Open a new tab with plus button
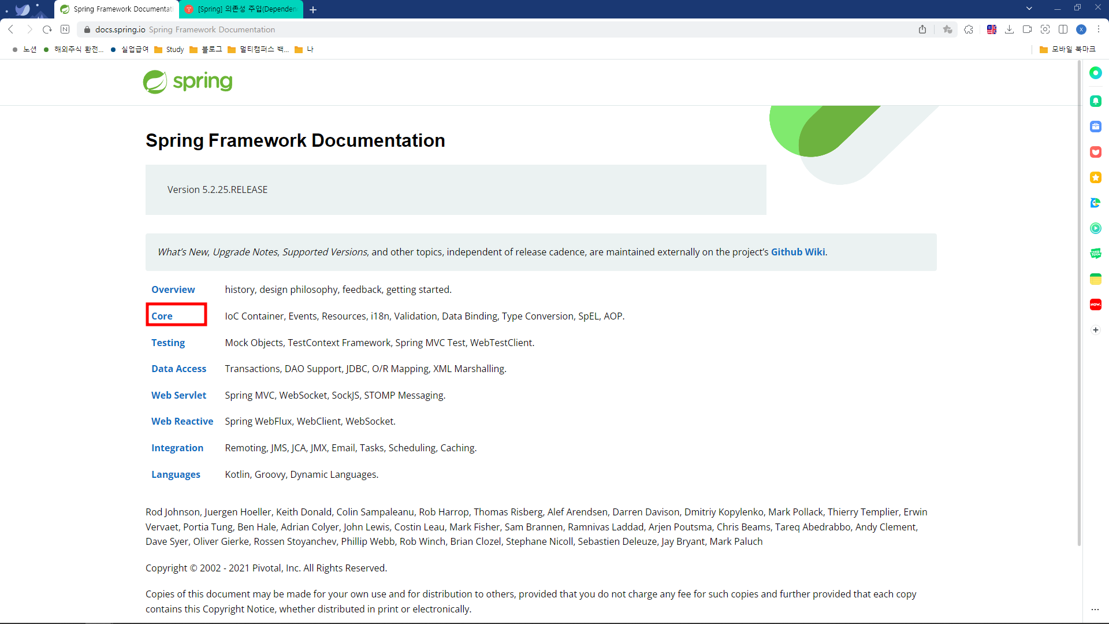Viewport: 1109px width, 624px height. [313, 9]
